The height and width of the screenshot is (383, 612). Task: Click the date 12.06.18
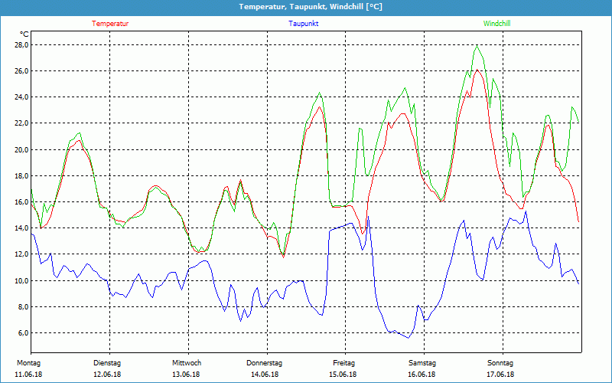click(107, 375)
